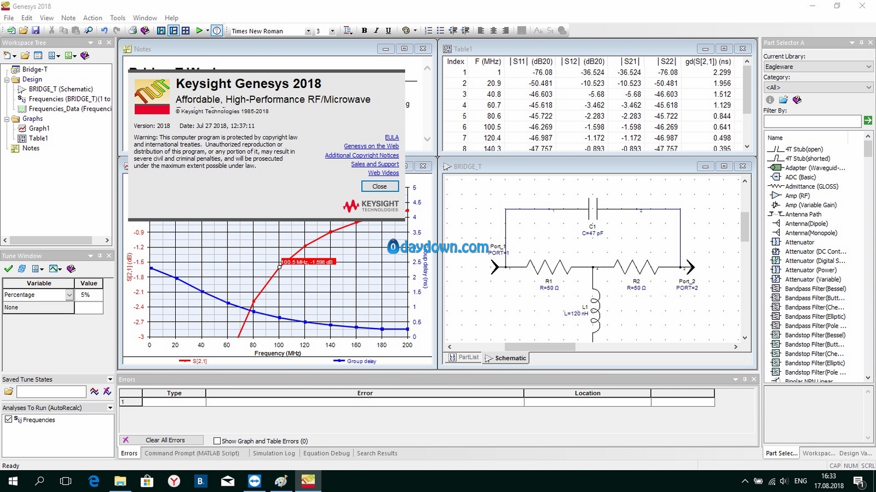Click the new item icon in Workspace Tree toolbar
Image resolution: width=876 pixels, height=492 pixels.
[x=7, y=55]
